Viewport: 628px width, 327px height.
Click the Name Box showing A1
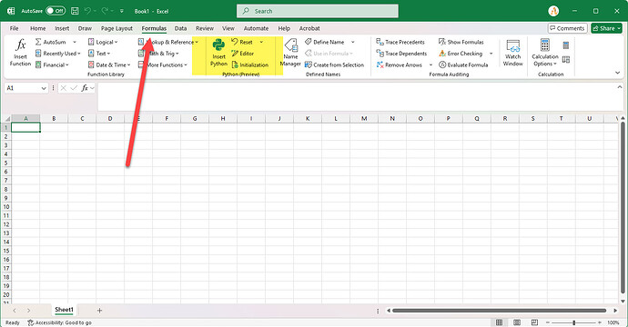tap(26, 88)
